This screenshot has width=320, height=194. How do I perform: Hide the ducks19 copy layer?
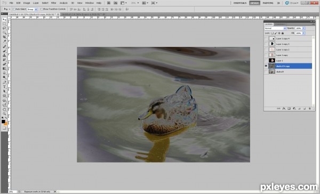(266, 66)
